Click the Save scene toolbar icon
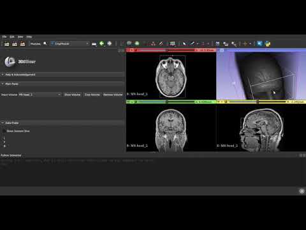This screenshot has width=306, height=230. (x=22, y=44)
